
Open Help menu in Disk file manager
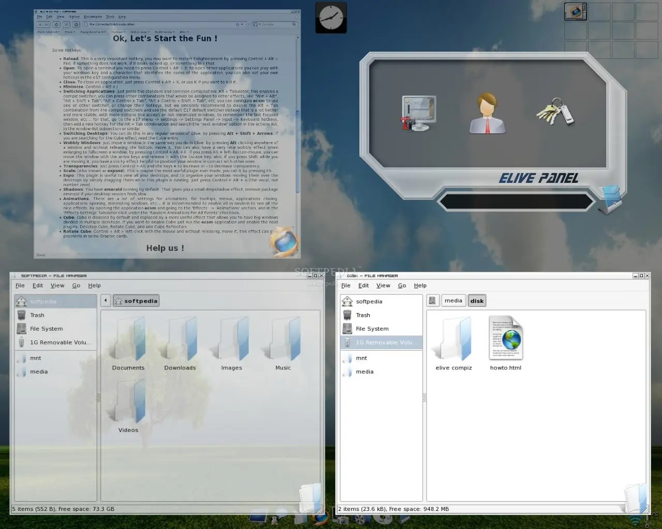point(420,285)
